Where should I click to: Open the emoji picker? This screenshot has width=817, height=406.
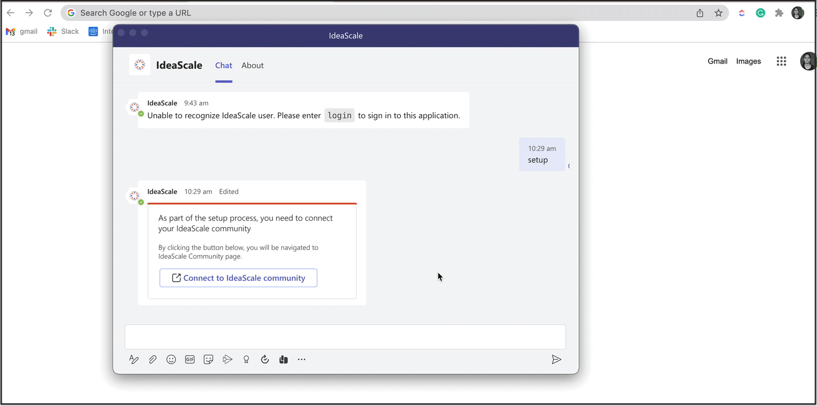point(171,359)
